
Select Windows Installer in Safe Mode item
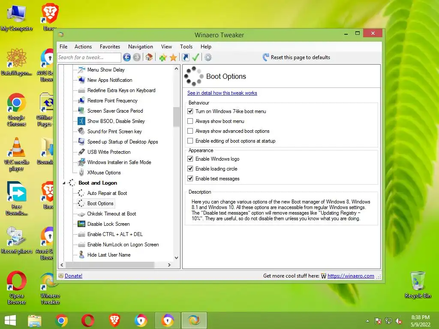coord(119,162)
